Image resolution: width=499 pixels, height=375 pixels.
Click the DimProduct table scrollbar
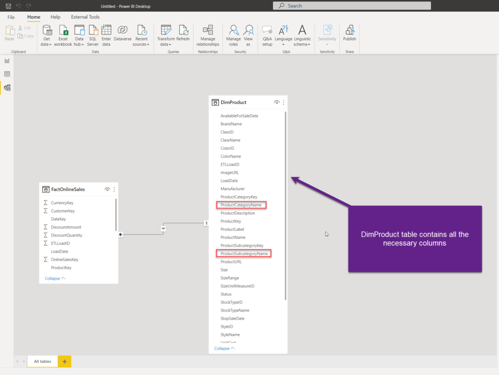coord(286,205)
